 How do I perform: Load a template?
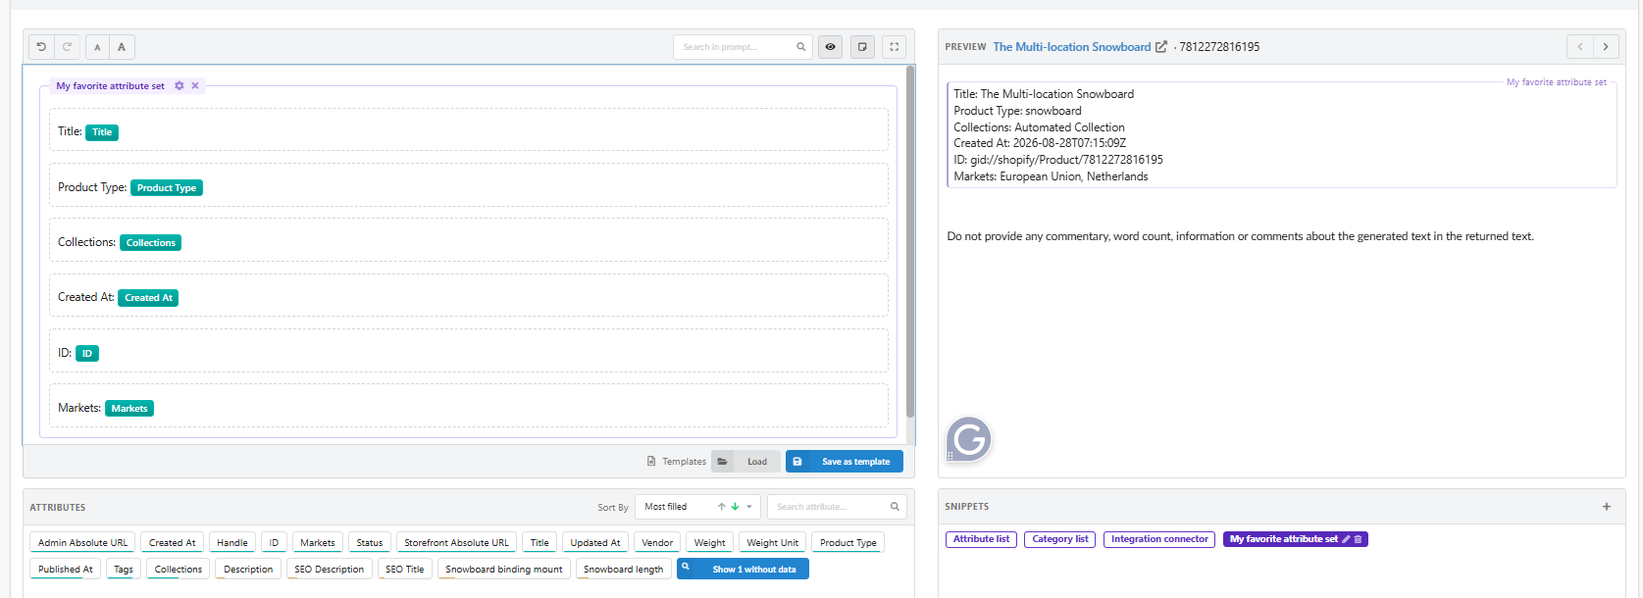[745, 462]
